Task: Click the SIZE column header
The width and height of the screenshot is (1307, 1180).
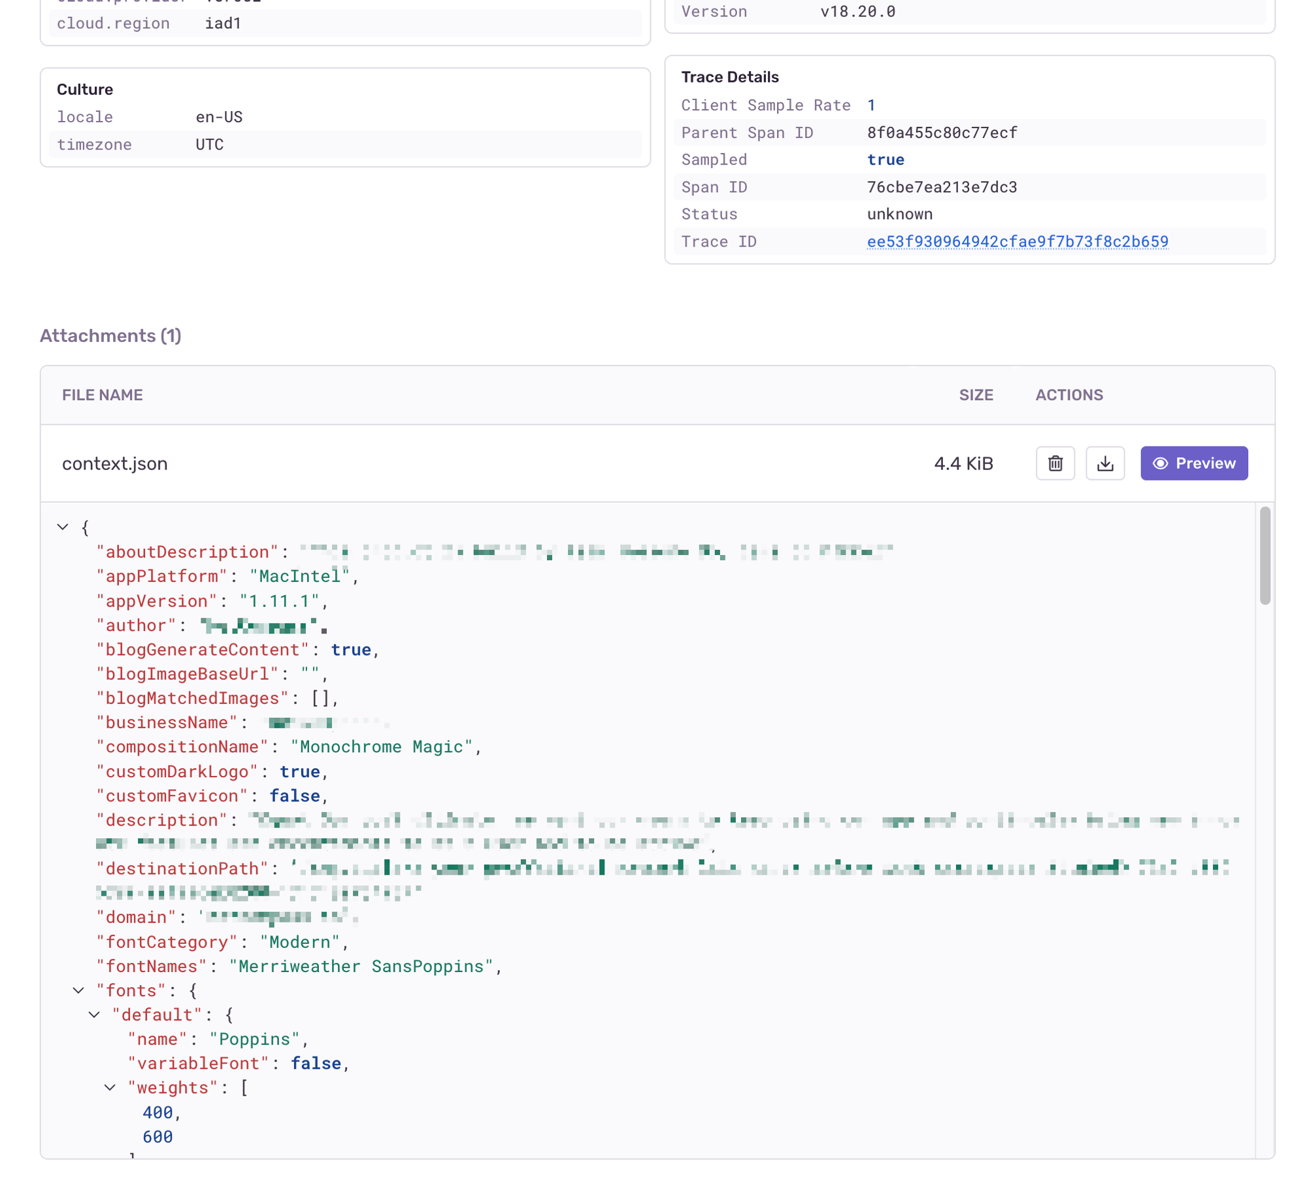Action: pos(975,395)
